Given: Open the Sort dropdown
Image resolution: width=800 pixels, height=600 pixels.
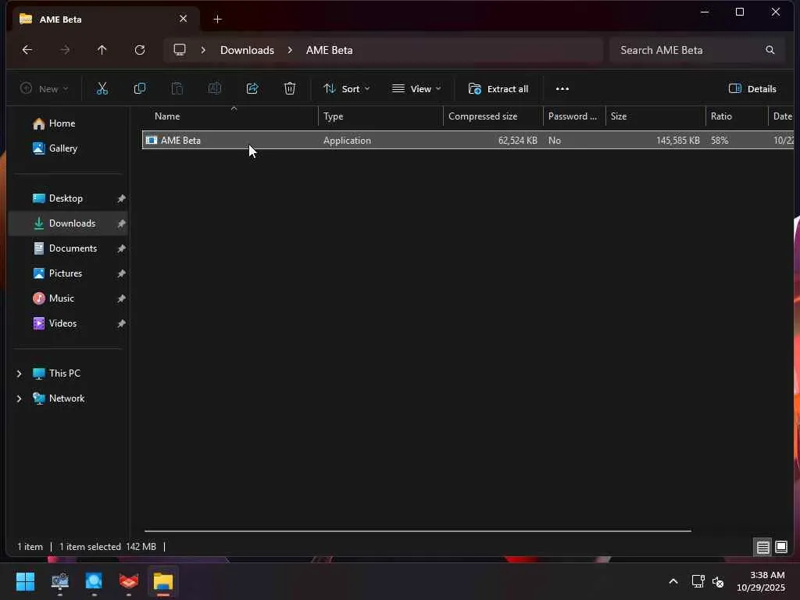Looking at the screenshot, I should pyautogui.click(x=346, y=89).
